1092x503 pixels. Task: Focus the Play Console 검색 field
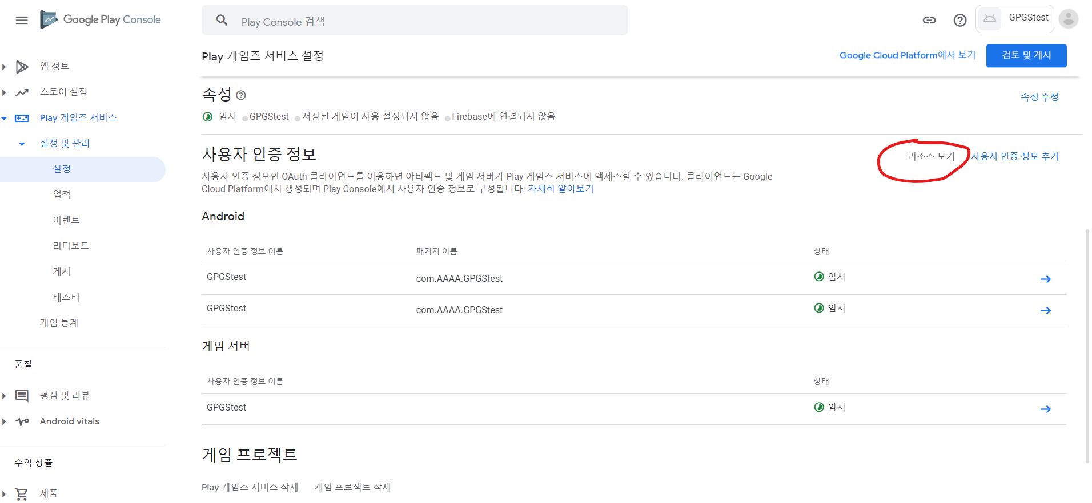(415, 21)
